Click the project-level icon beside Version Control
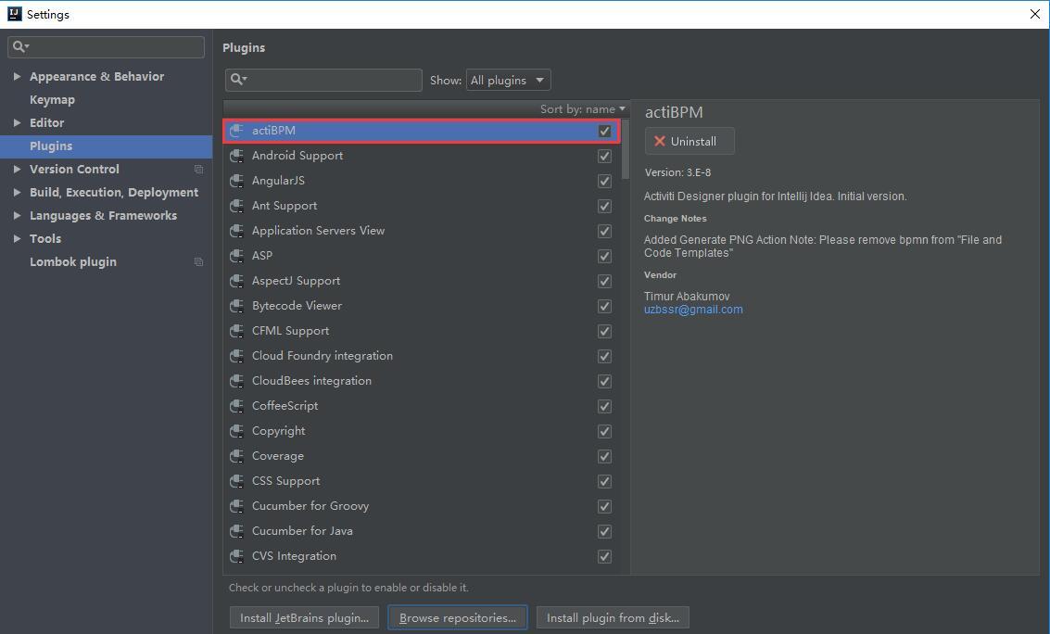The width and height of the screenshot is (1050, 634). 198,170
